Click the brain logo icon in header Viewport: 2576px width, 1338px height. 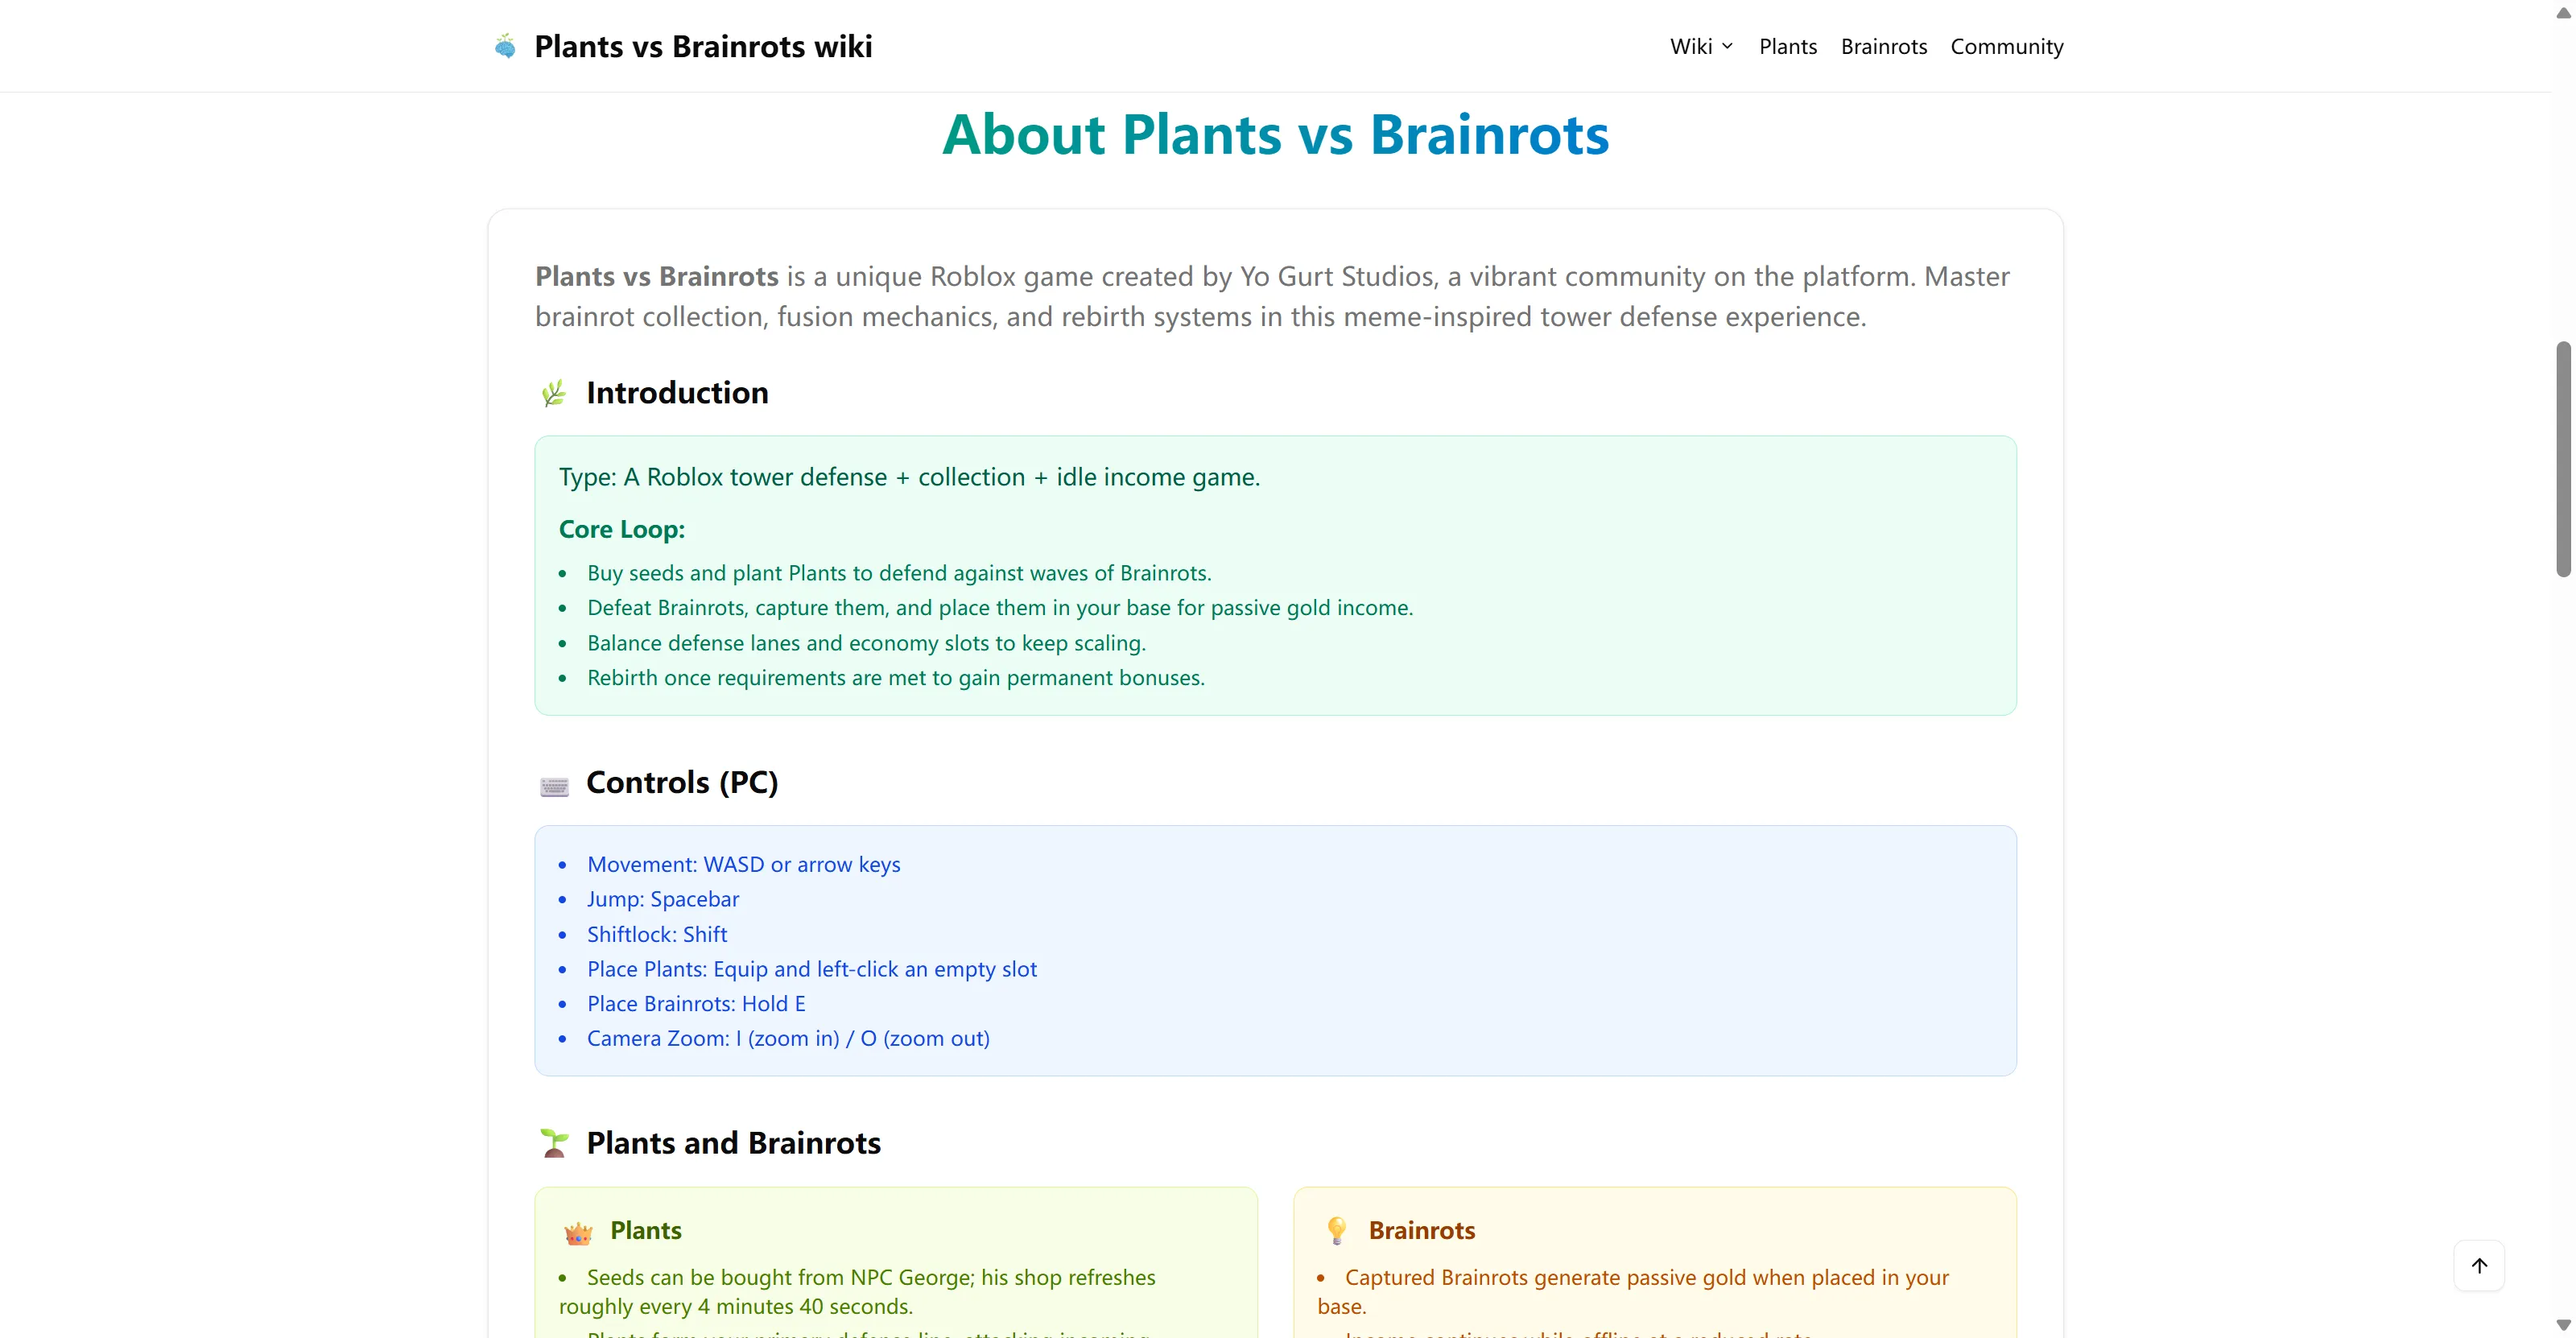point(505,46)
